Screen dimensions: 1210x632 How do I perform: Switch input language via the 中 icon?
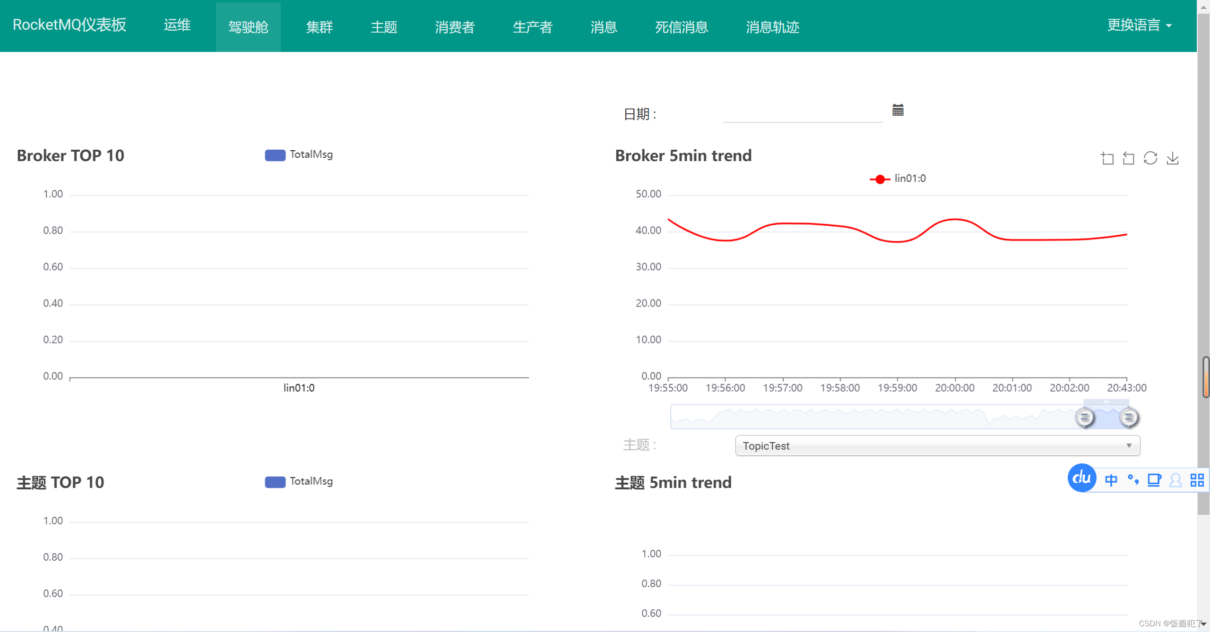1111,480
